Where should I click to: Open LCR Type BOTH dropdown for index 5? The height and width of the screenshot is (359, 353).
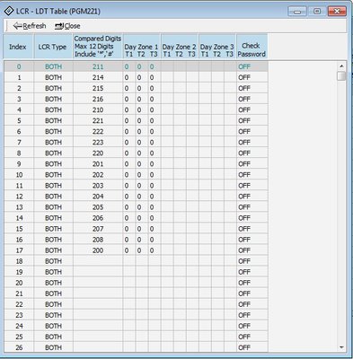coord(53,121)
